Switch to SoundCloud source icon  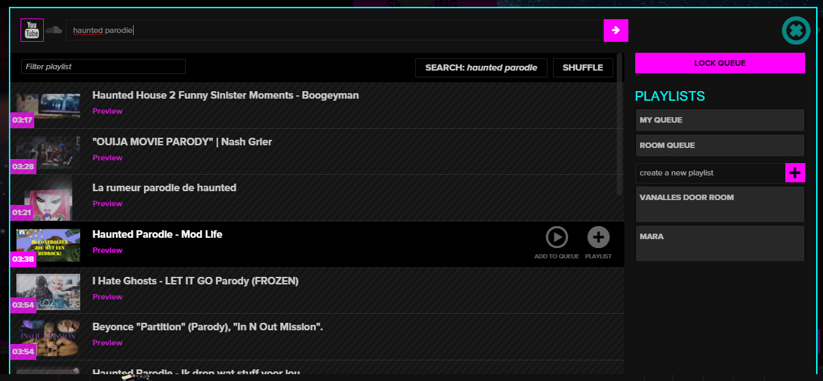pyautogui.click(x=54, y=30)
